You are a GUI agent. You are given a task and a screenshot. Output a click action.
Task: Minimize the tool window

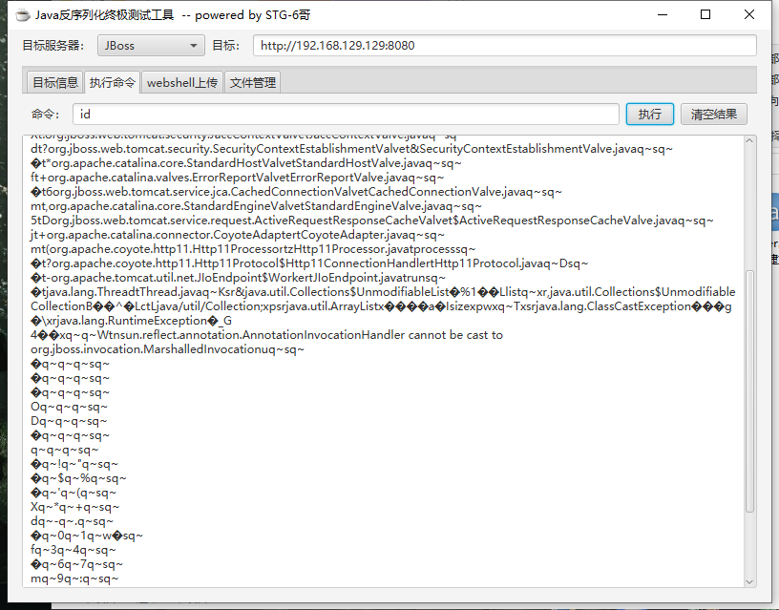[661, 14]
